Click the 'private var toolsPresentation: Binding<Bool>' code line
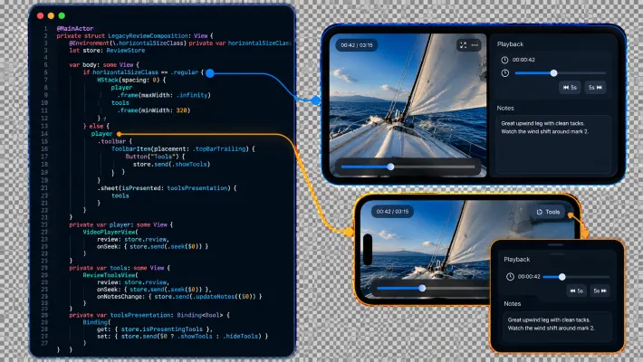Image resolution: width=643 pixels, height=362 pixels. pyautogui.click(x=149, y=315)
